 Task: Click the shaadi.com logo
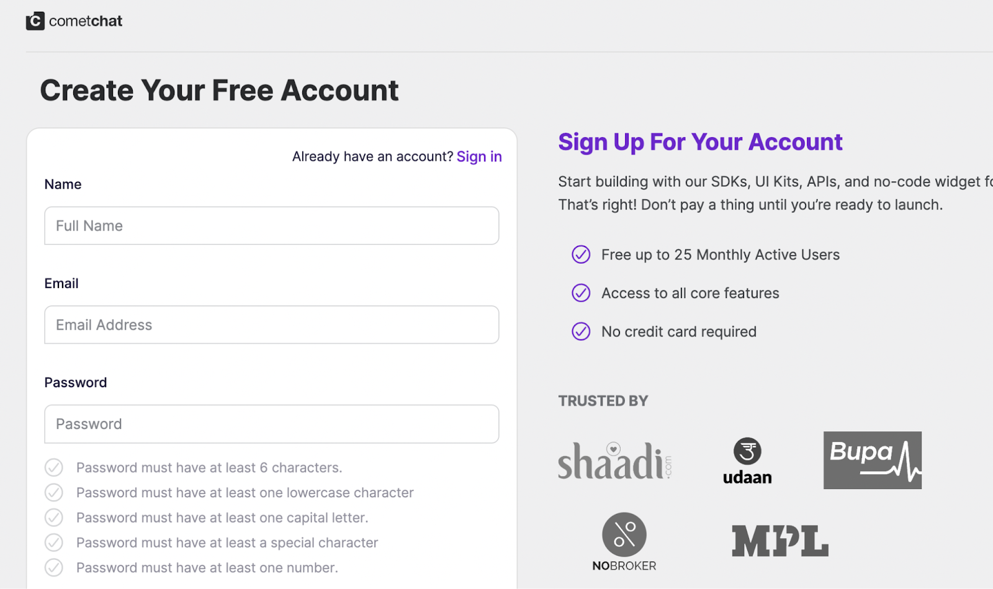point(614,461)
